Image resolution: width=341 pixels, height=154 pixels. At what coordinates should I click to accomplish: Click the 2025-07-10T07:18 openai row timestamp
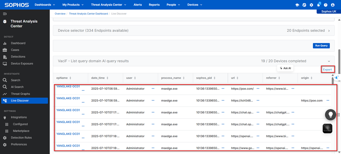[x=106, y=136]
